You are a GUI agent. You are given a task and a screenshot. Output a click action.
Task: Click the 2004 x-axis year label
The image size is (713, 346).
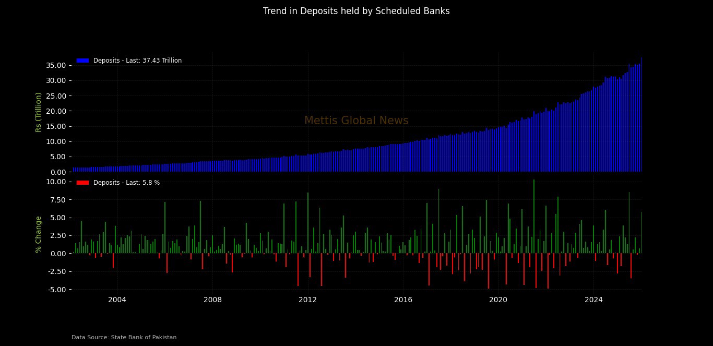117,300
